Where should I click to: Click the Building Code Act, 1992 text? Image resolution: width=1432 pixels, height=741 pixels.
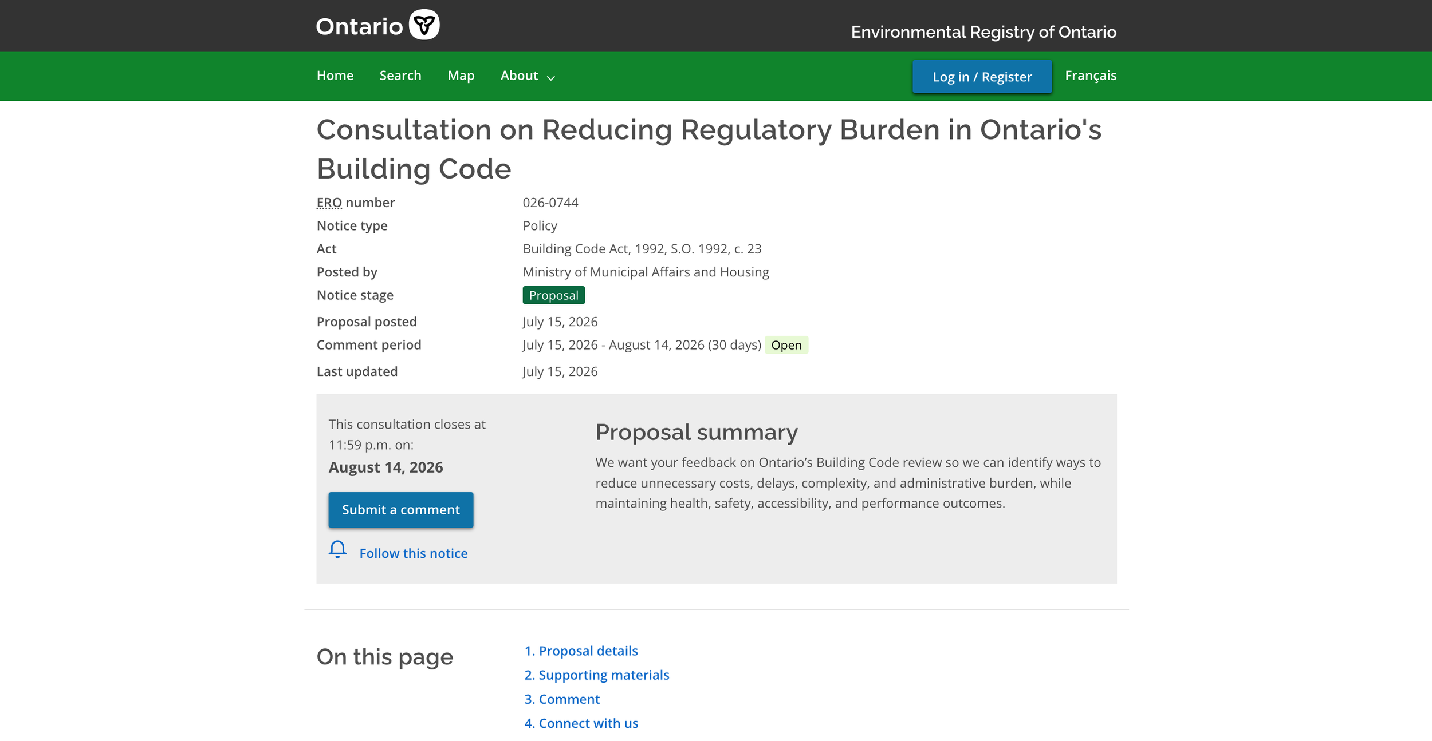(x=642, y=249)
